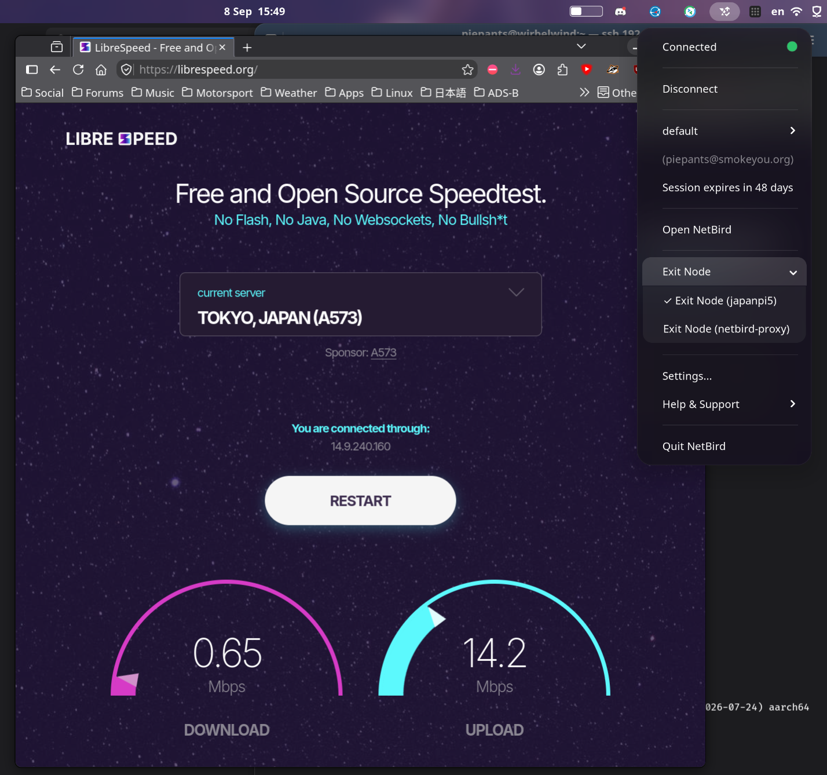
Task: Reload the LibreSpeed page
Action: (x=78, y=70)
